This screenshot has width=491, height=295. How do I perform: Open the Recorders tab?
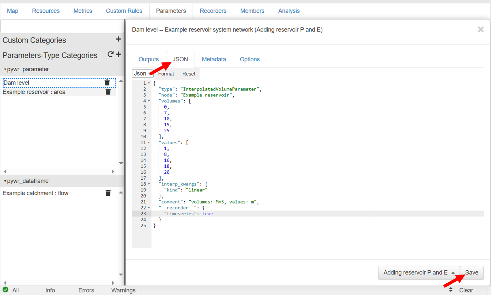pyautogui.click(x=213, y=11)
